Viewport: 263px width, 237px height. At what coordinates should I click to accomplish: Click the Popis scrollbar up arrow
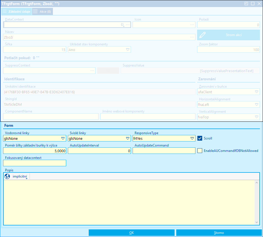click(x=257, y=183)
